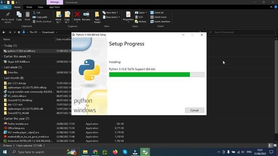The width and height of the screenshot is (278, 156).
Task: Click Properties icon in ribbon
Action: pos(128,14)
